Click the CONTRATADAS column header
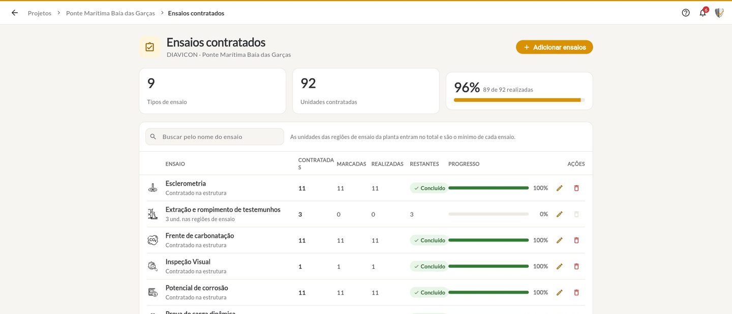This screenshot has height=314, width=732. [x=316, y=164]
